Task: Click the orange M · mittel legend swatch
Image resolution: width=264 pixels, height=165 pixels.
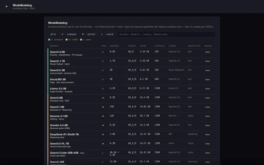Action: 66,40
